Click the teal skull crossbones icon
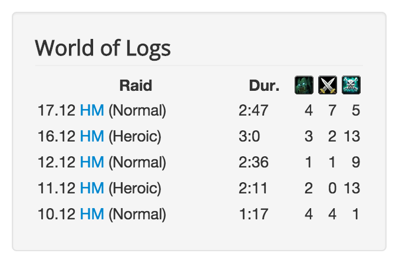The image size is (396, 263). (351, 85)
